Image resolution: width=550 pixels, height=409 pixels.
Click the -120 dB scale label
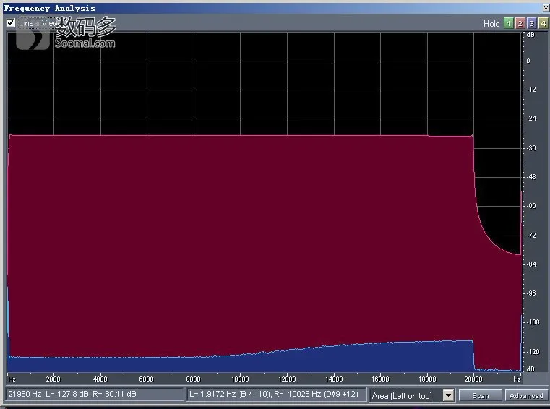pyautogui.click(x=533, y=352)
